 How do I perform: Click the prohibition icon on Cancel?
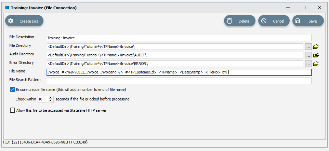(x=264, y=21)
